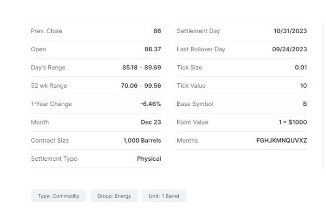The image size is (326, 213).
Task: Select the Contract Size label
Action: 50,141
